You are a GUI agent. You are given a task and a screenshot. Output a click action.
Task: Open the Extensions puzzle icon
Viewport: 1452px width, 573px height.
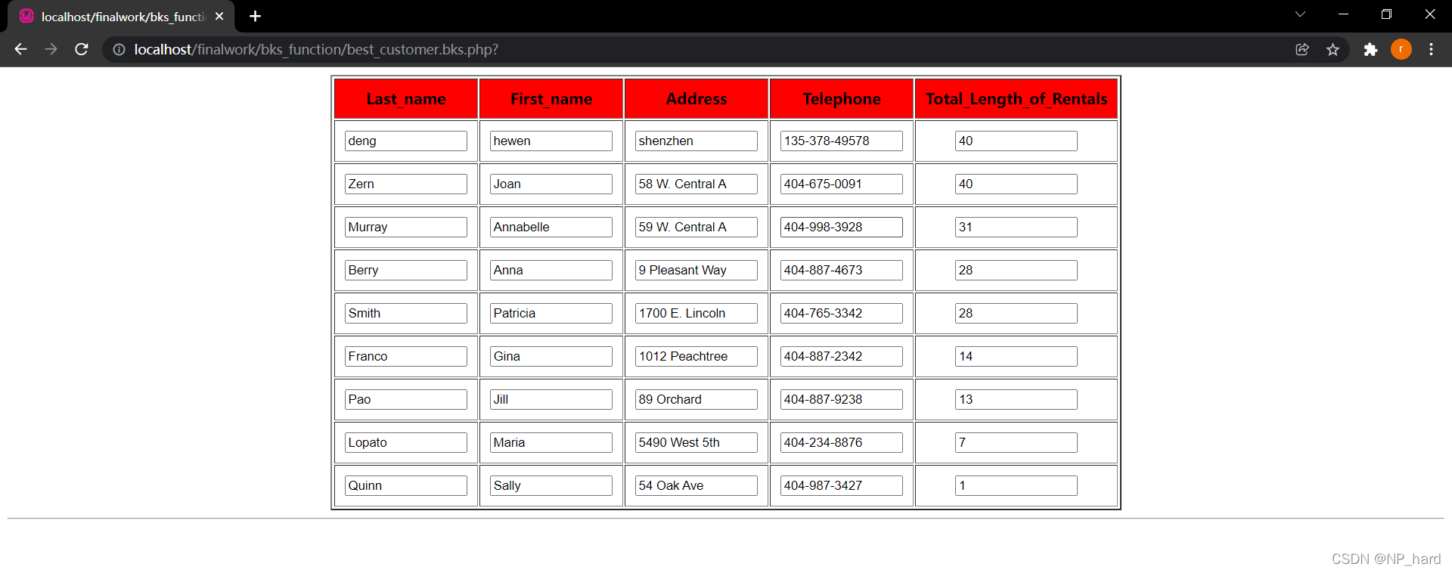[x=1370, y=49]
